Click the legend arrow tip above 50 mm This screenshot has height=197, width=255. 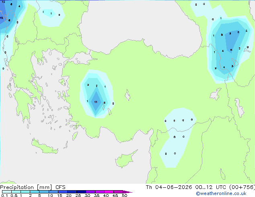click(127, 192)
